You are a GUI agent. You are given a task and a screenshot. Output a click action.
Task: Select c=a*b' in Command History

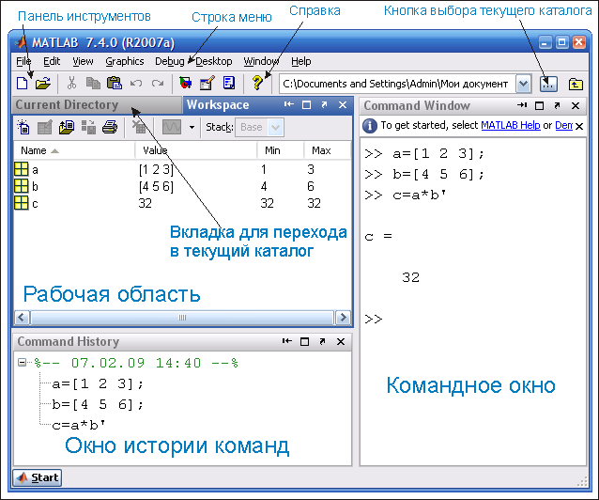tap(78, 425)
